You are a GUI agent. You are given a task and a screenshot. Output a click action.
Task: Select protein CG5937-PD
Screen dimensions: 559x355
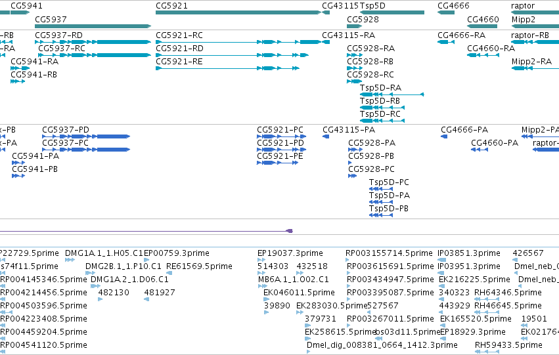86,136
